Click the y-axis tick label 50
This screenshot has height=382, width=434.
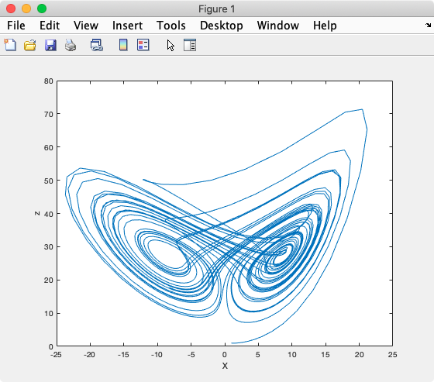coord(48,181)
